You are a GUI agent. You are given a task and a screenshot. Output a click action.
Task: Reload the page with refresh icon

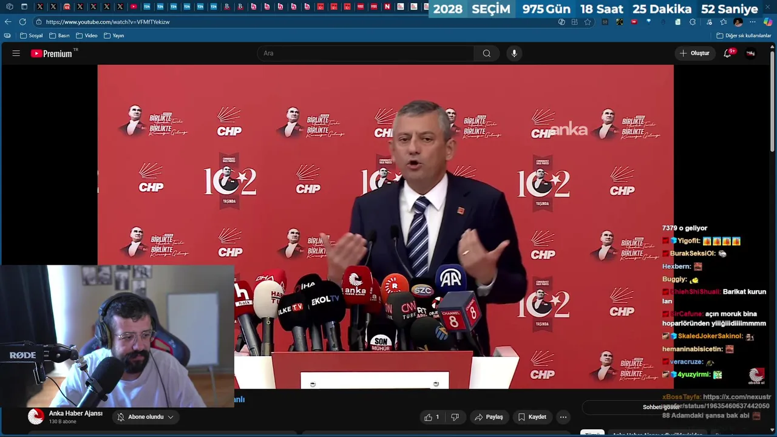tap(22, 22)
